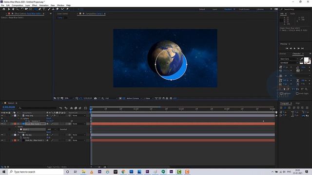Switch to the Libraries panel tab

(x=282, y=54)
